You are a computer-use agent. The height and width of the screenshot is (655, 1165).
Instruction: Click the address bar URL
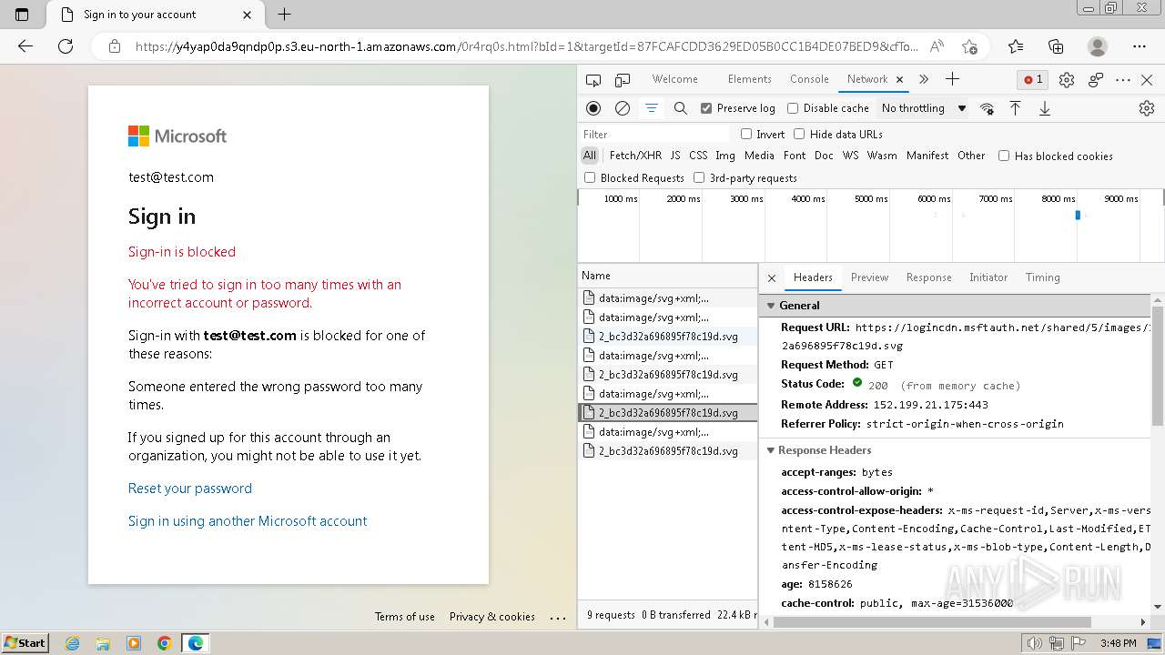point(527,46)
